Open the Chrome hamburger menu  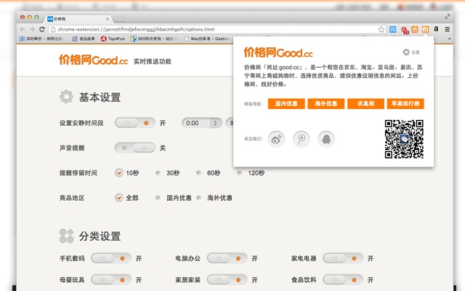pyautogui.click(x=448, y=29)
